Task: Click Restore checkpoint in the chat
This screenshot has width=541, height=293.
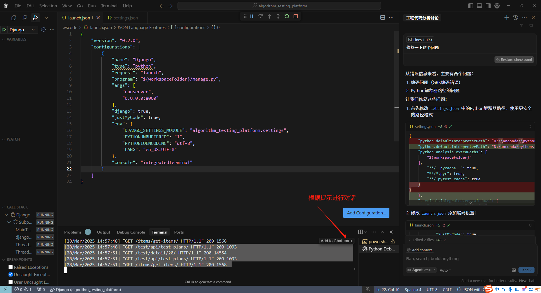Action: point(514,60)
